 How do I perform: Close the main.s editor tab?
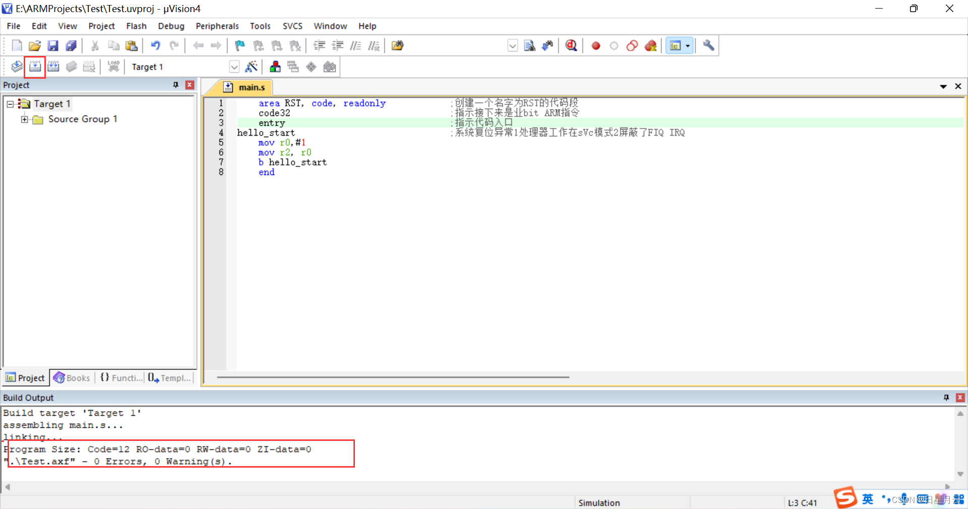click(x=958, y=87)
